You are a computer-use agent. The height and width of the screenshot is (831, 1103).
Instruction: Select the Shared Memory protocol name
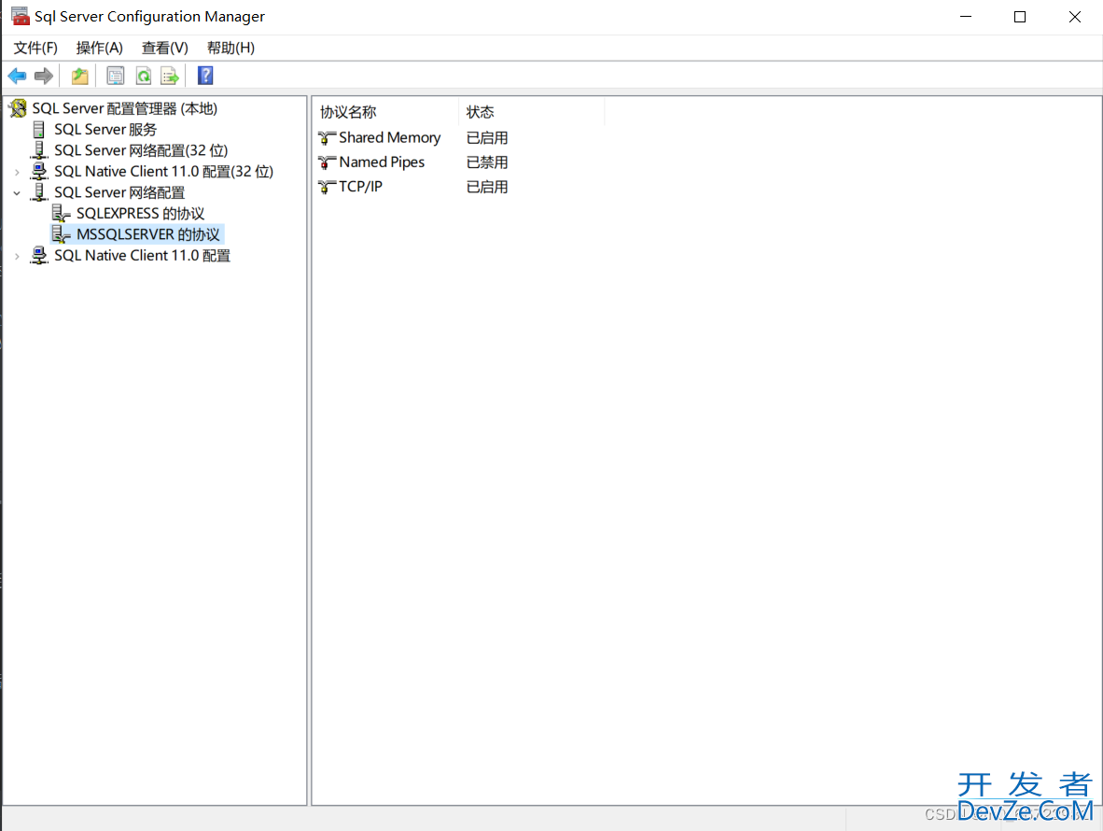[390, 138]
